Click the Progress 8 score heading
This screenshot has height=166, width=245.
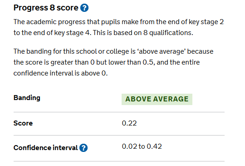pos(46,8)
